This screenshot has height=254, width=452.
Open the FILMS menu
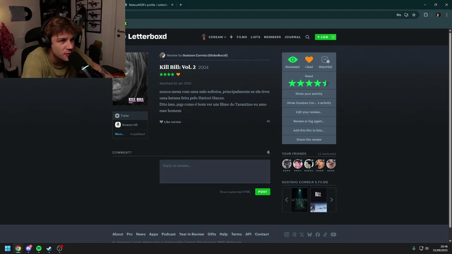point(242,37)
